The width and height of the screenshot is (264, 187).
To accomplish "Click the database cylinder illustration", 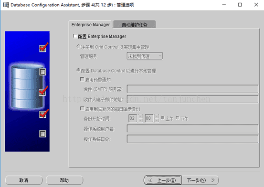I will [27, 87].
